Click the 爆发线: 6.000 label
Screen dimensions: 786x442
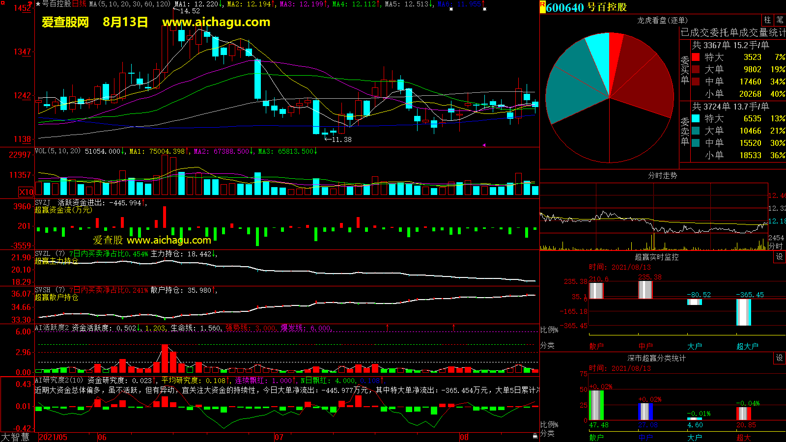pos(306,328)
